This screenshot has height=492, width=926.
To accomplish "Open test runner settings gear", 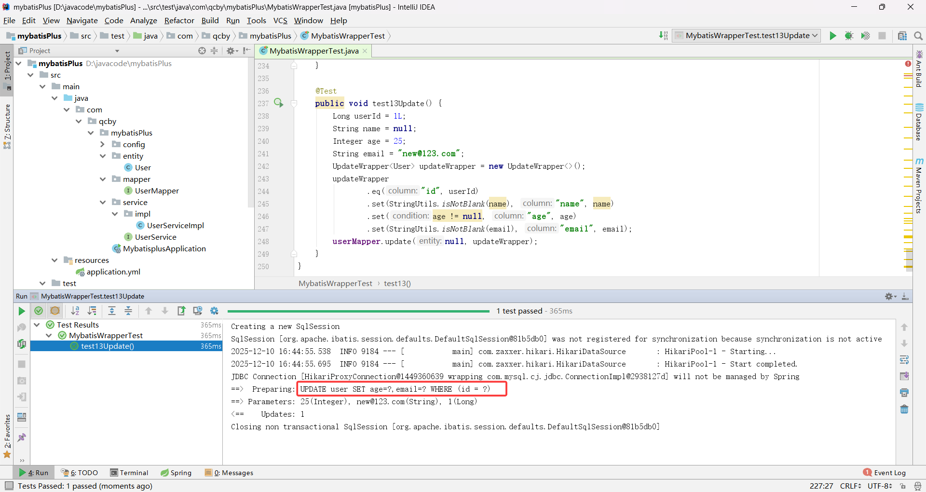I will 214,311.
